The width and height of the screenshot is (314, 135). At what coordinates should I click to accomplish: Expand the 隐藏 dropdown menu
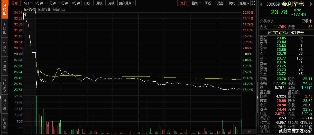[244, 3]
